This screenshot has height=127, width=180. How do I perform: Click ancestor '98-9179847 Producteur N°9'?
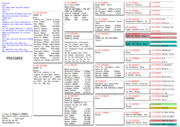tap(162, 82)
